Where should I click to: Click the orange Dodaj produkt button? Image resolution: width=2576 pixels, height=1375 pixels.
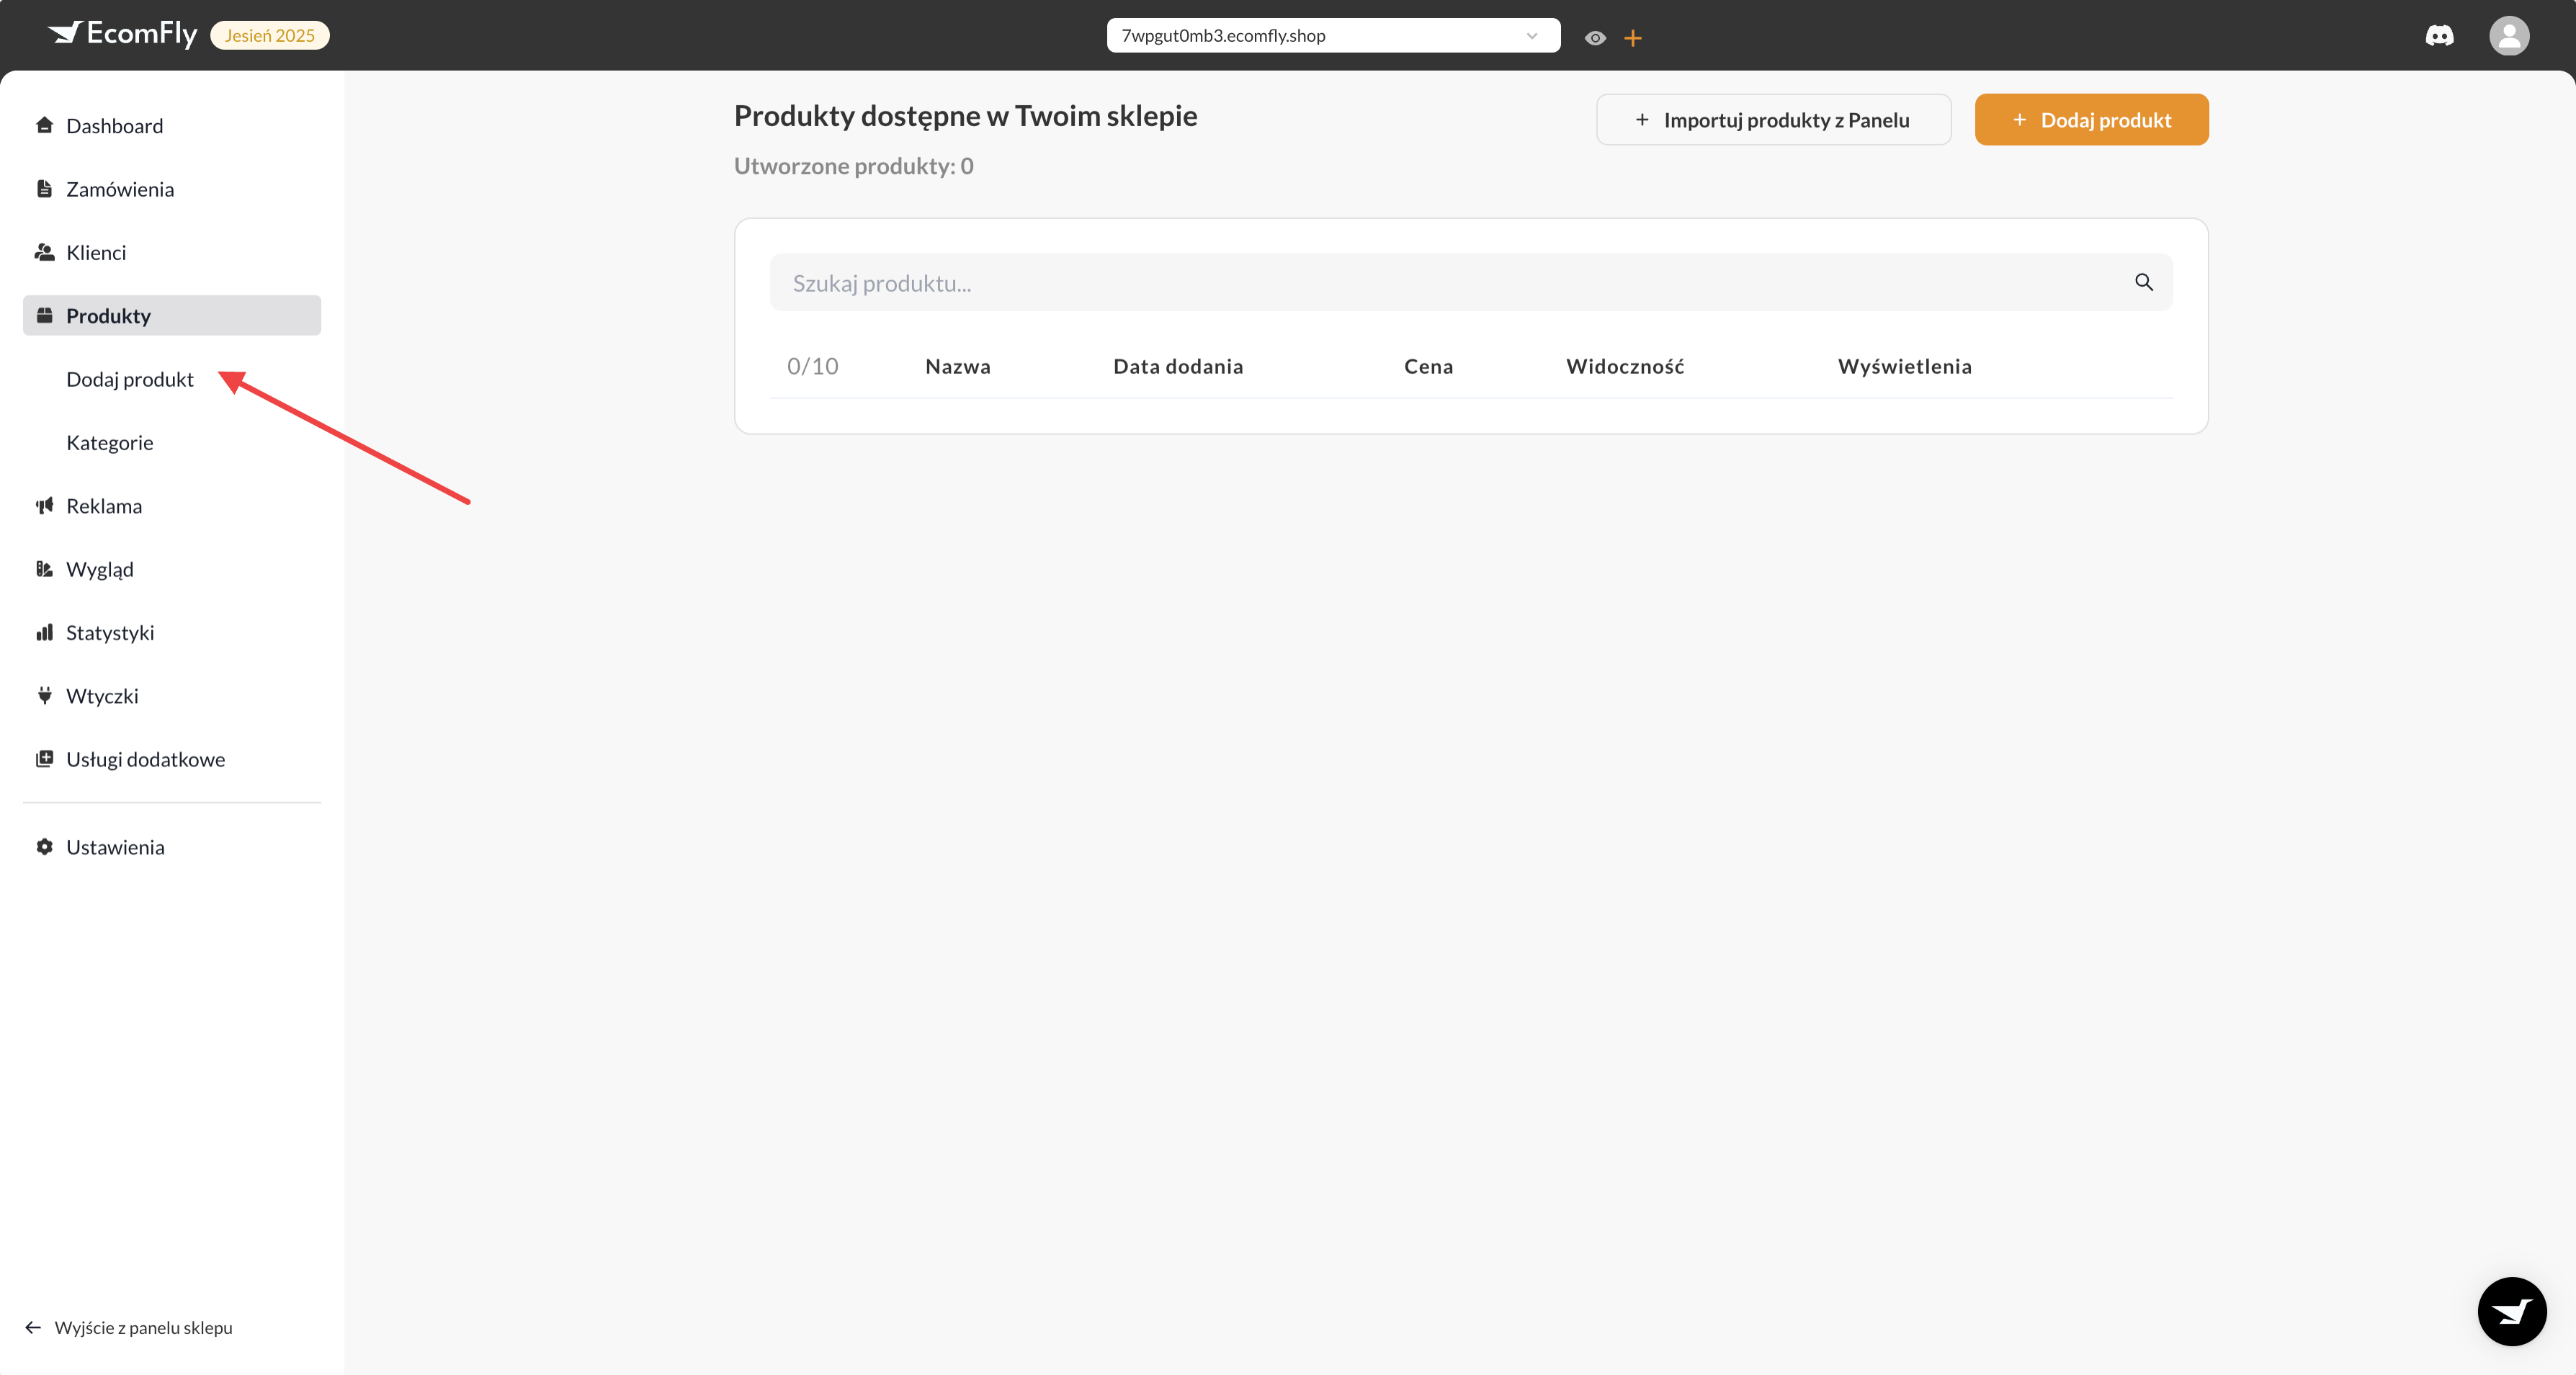coord(2091,120)
